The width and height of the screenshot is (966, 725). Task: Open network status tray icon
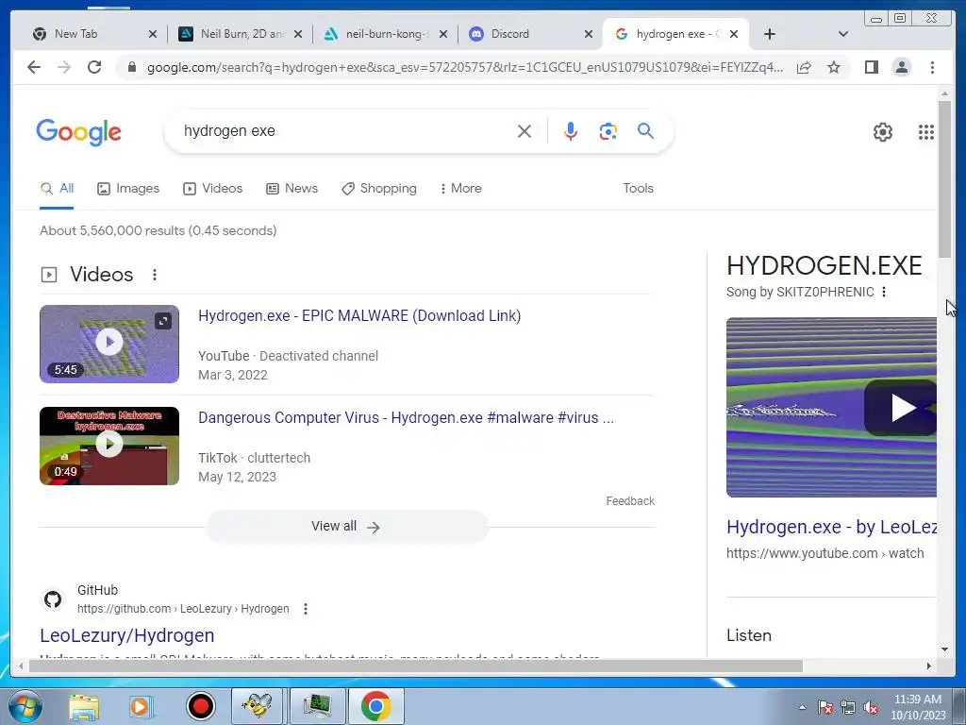point(848,708)
